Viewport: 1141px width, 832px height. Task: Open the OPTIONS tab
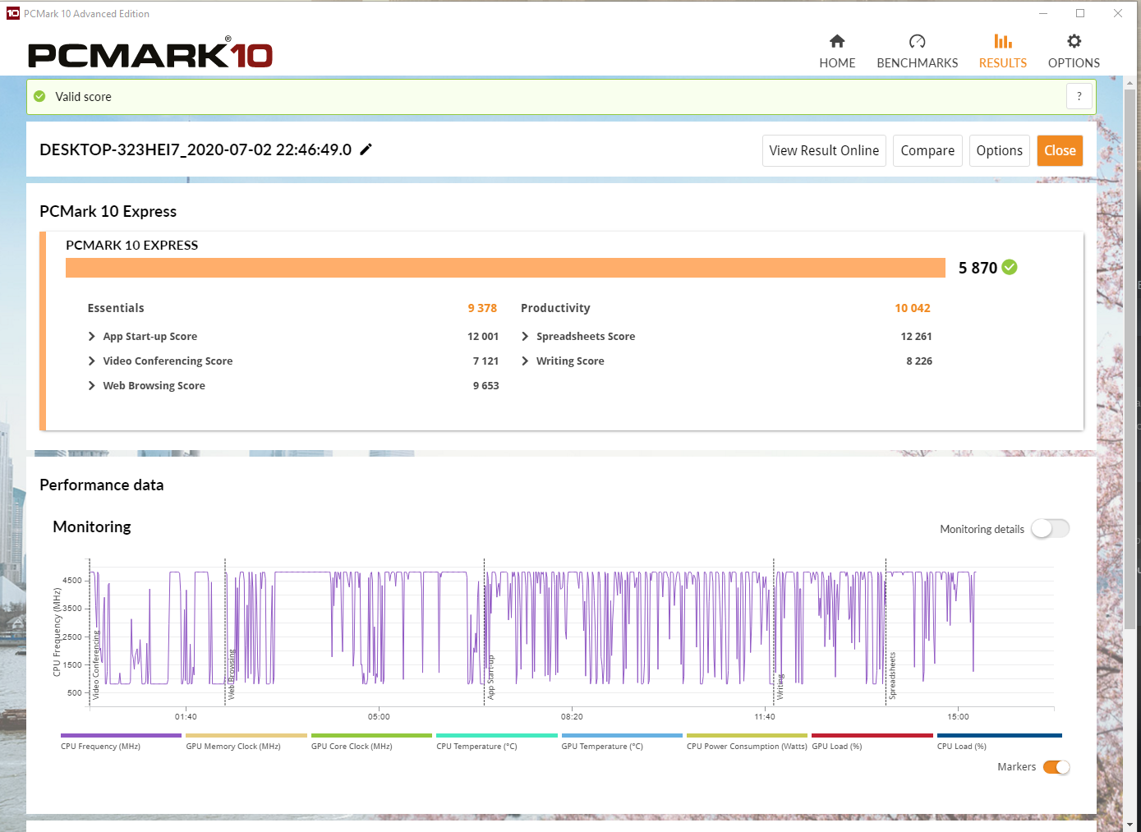pyautogui.click(x=1074, y=52)
